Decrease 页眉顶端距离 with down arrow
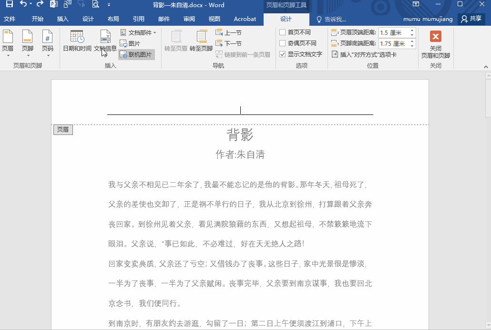491x330 pixels. tap(412, 35)
